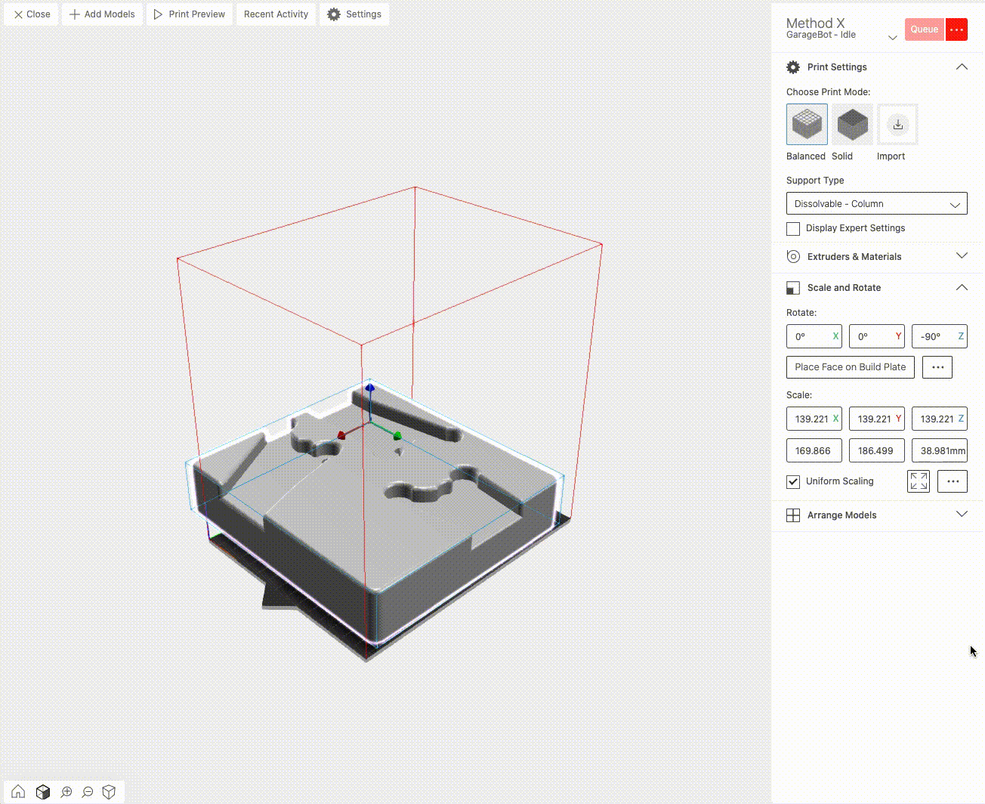Open the Support Type dropdown
The height and width of the screenshot is (804, 985).
[x=877, y=204]
